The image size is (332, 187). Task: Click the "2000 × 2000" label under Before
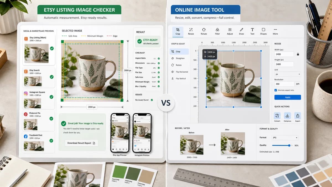point(192,157)
